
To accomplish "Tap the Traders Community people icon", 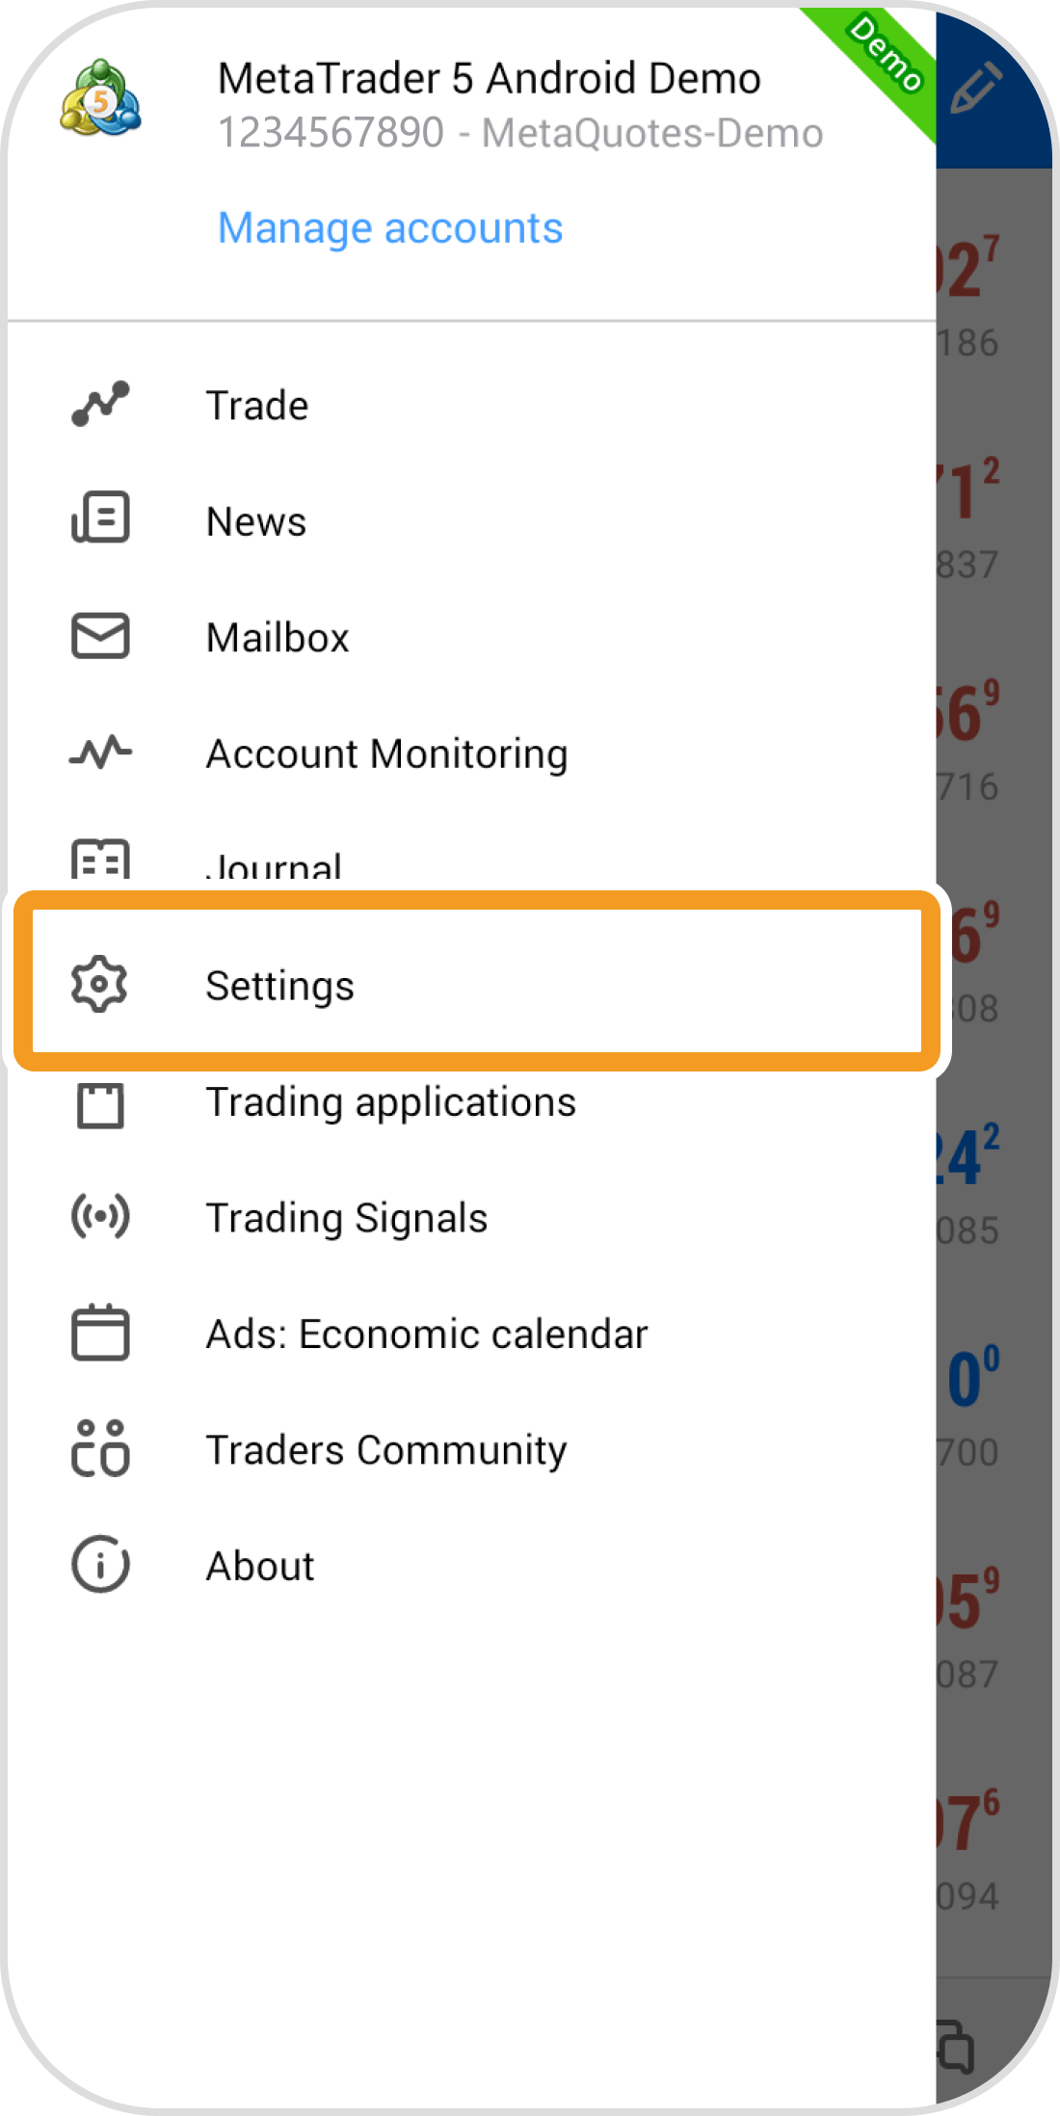I will point(100,1449).
